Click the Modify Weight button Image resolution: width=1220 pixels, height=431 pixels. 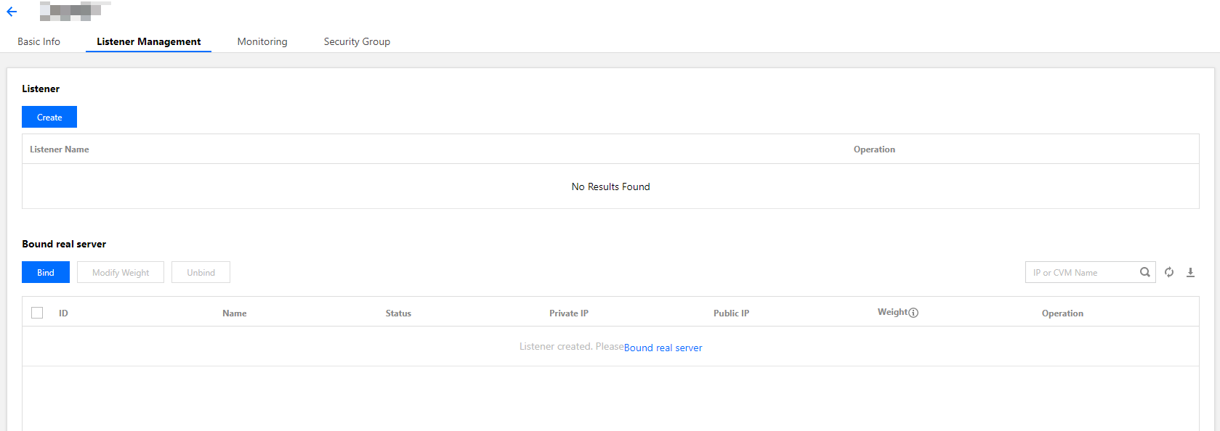pyautogui.click(x=121, y=272)
